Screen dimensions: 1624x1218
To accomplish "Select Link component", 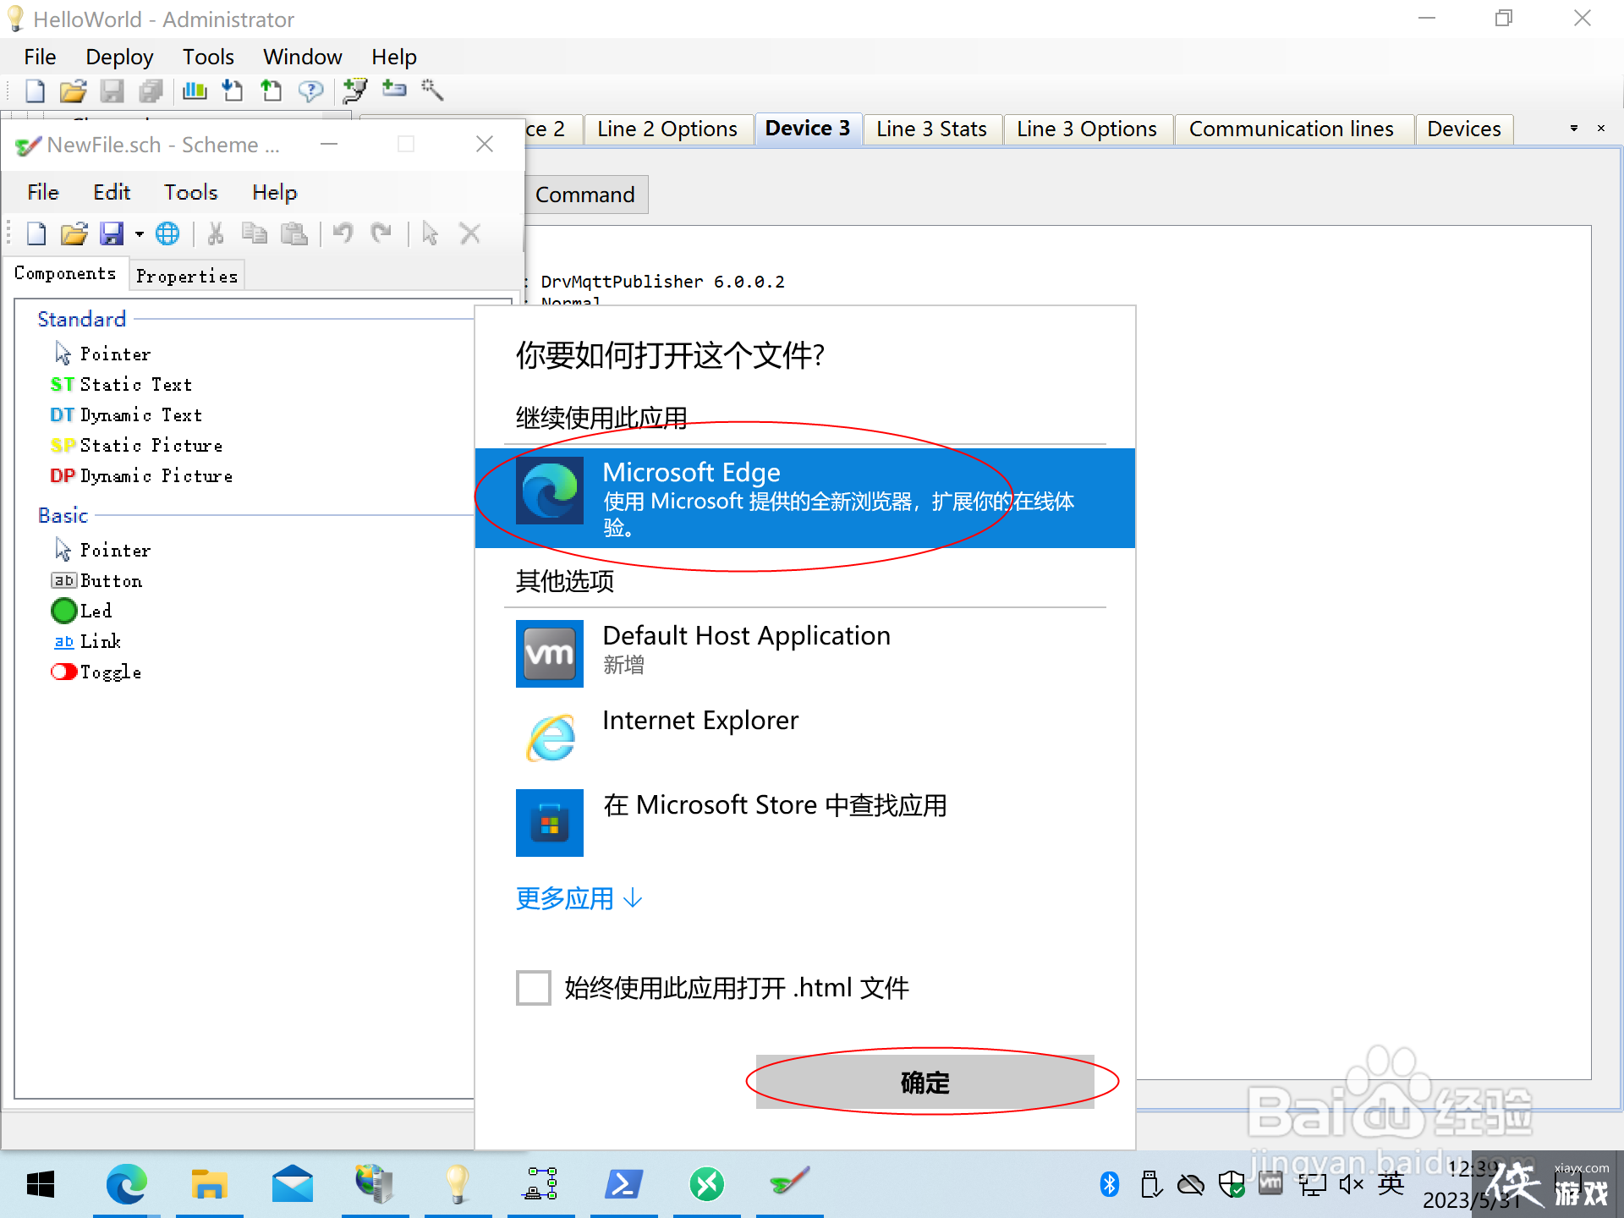I will [87, 641].
